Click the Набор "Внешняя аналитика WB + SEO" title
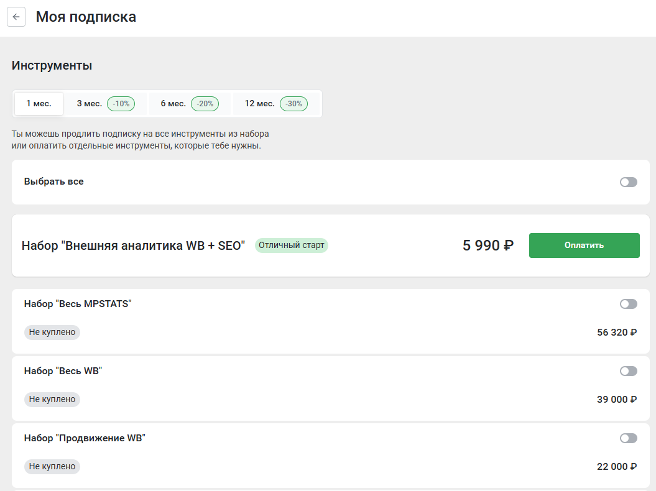The height and width of the screenshot is (491, 656). coord(133,245)
